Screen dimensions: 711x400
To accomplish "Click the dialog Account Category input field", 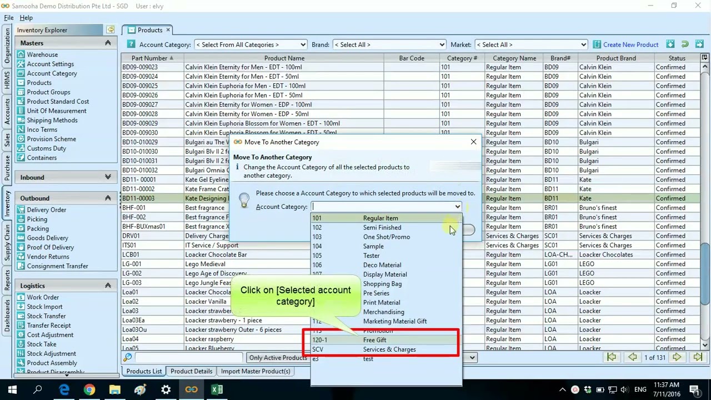I will [382, 207].
